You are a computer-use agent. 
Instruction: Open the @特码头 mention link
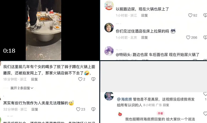pos(124,54)
